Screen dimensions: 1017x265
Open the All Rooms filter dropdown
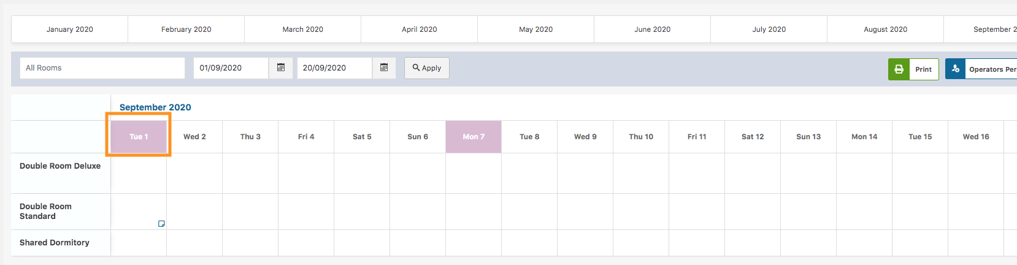(102, 68)
